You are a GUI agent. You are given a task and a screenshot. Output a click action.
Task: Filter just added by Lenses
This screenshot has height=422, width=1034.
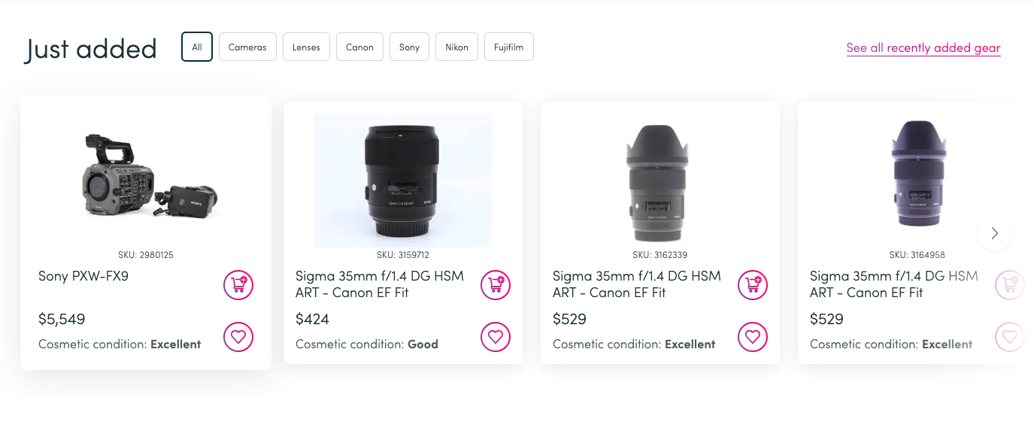pos(306,47)
